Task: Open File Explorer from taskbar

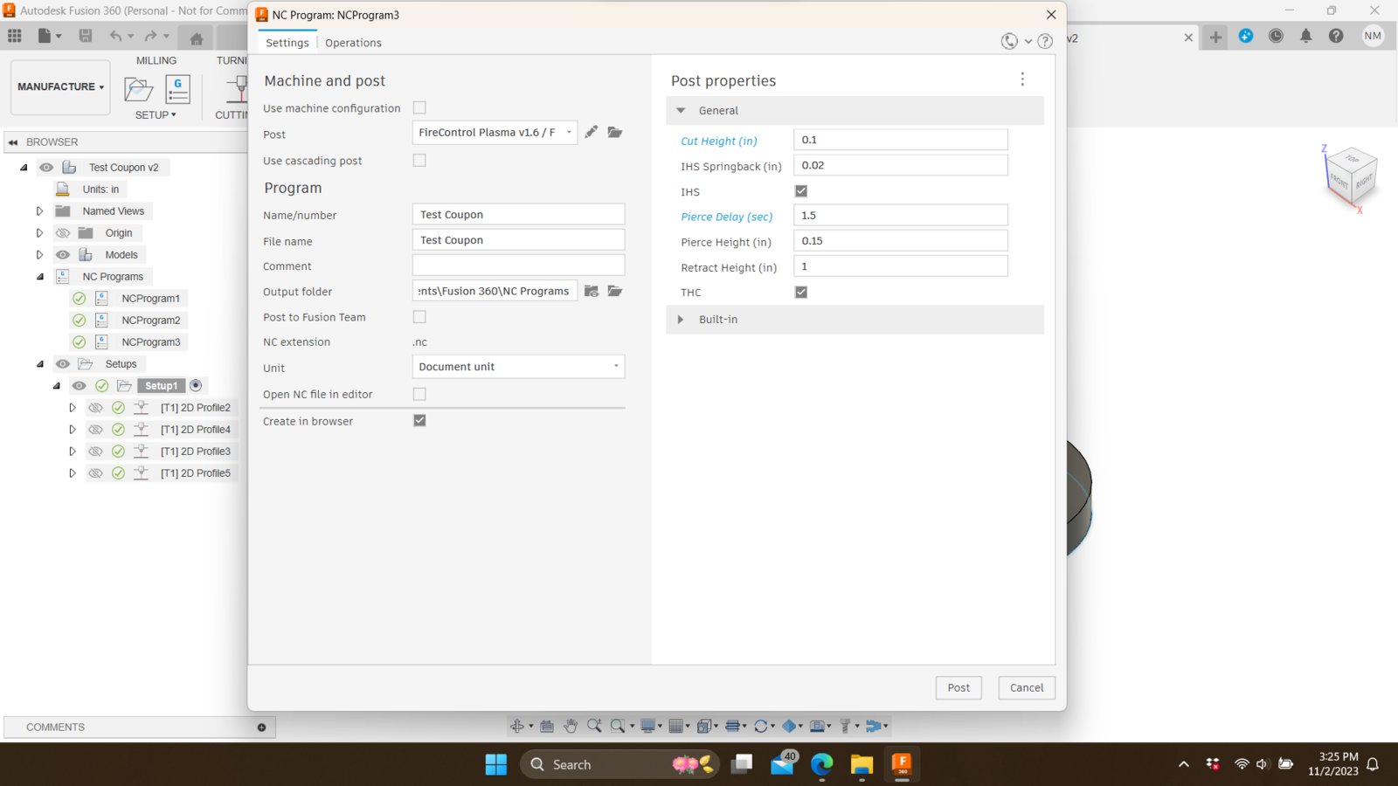Action: [862, 764]
